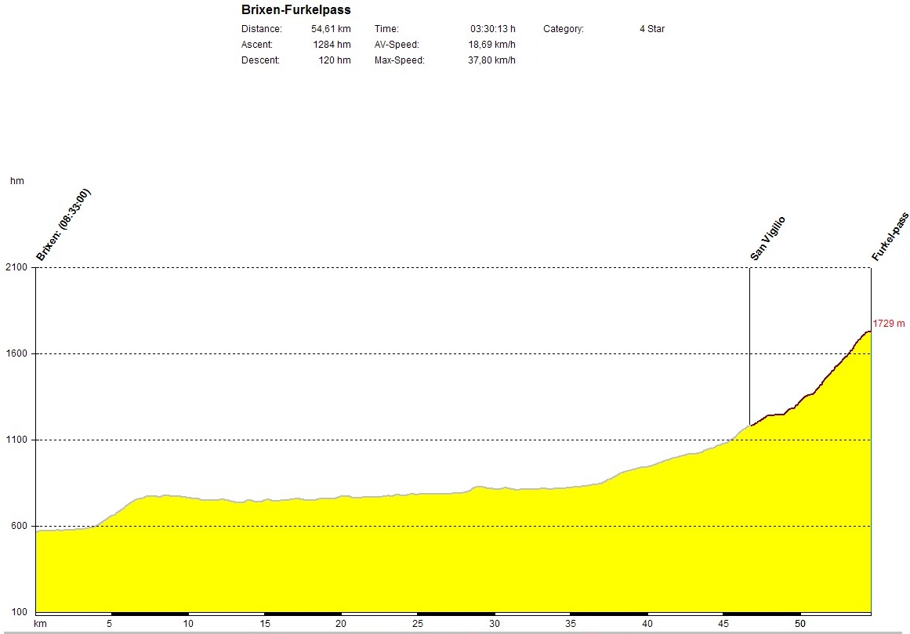The image size is (910, 634).
Task: Click the 1600 elevation axis label
Action: tap(16, 353)
